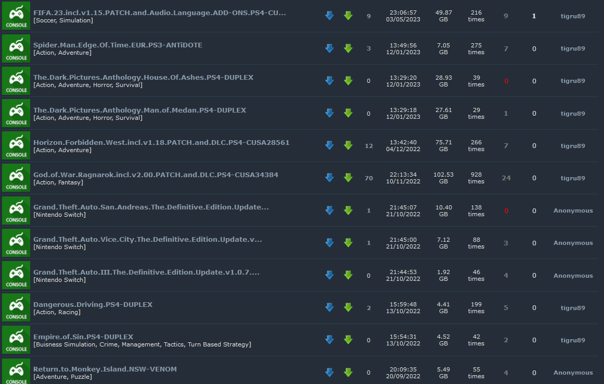Click red seeders count 0 on House.Of.Ashes
The image size is (604, 384).
pos(506,81)
